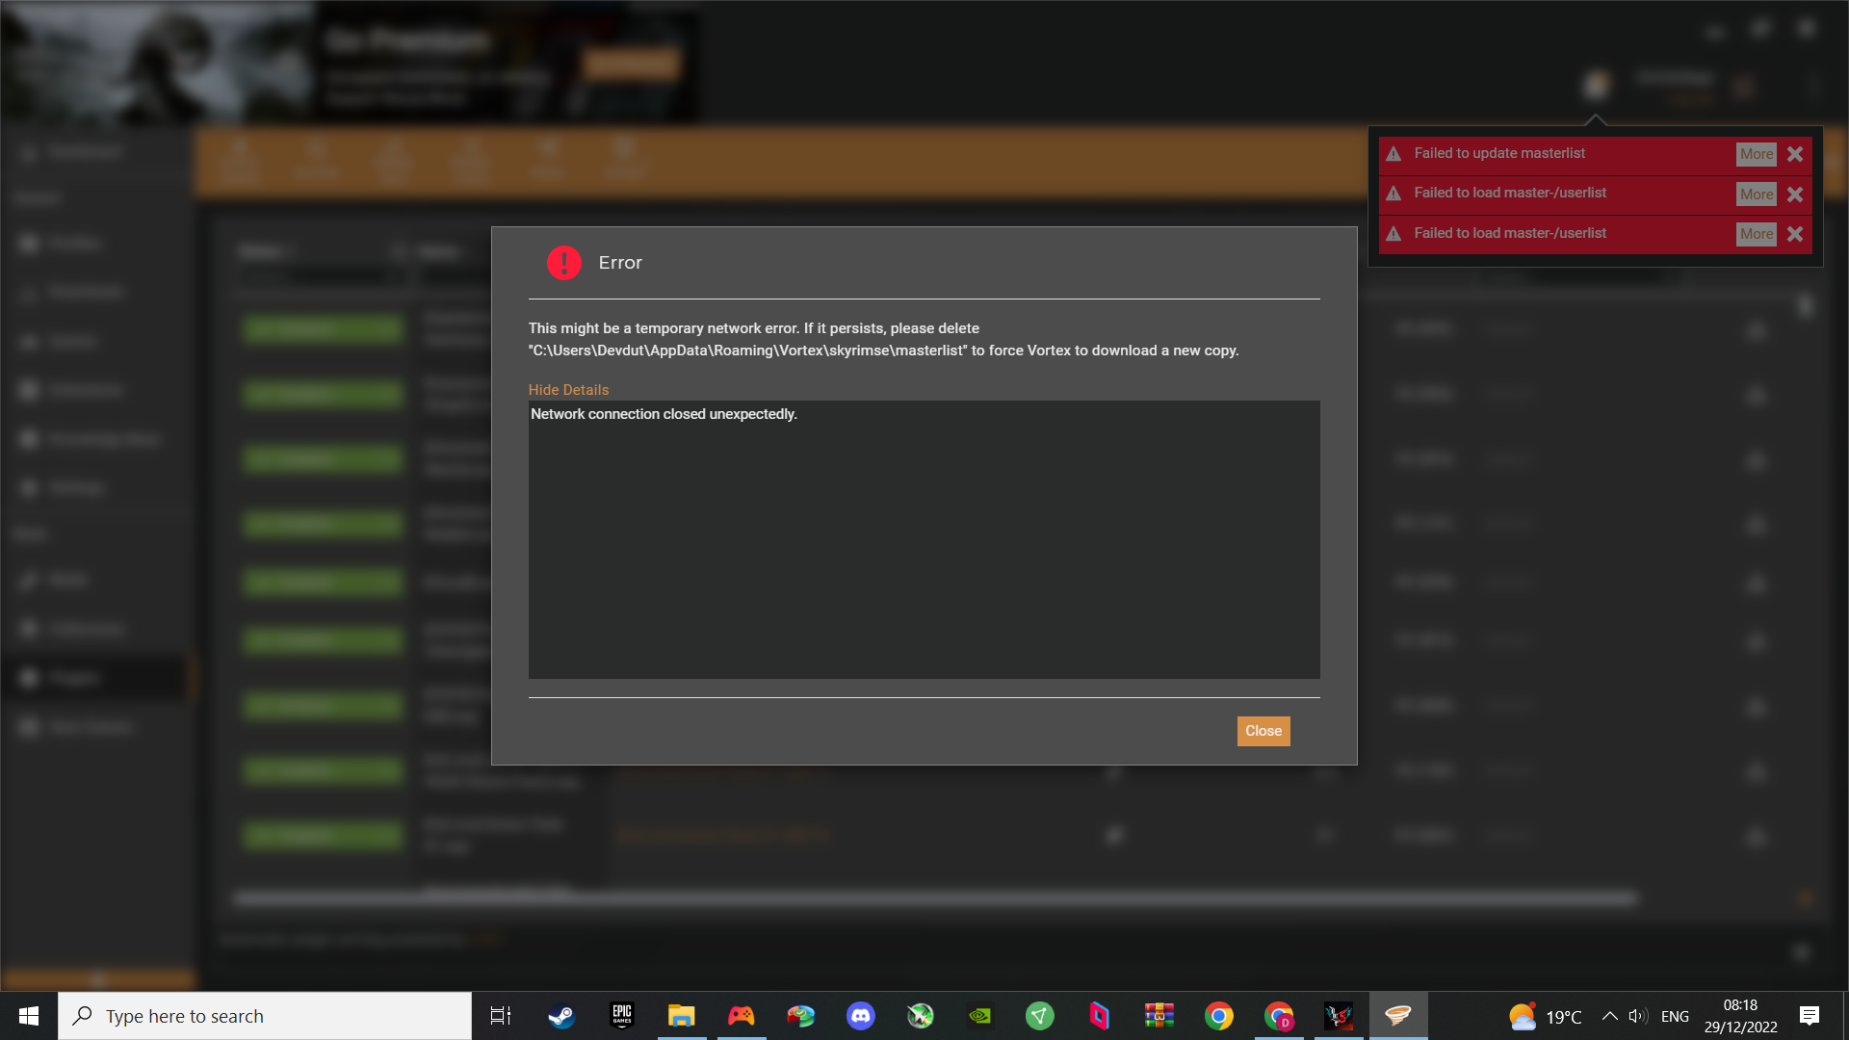
Task: Launch Steam from the taskbar
Action: click(560, 1015)
